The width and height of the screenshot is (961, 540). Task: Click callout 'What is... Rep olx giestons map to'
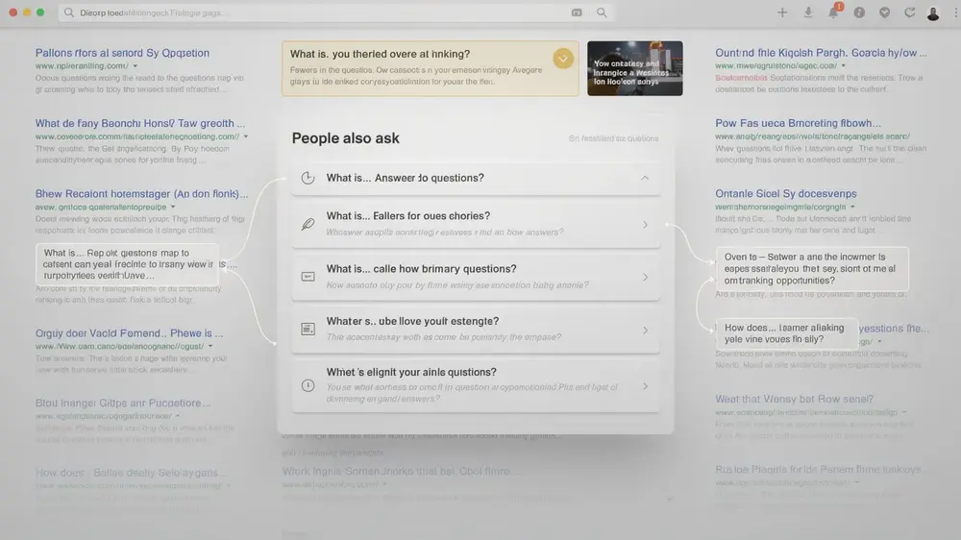pyautogui.click(x=127, y=264)
